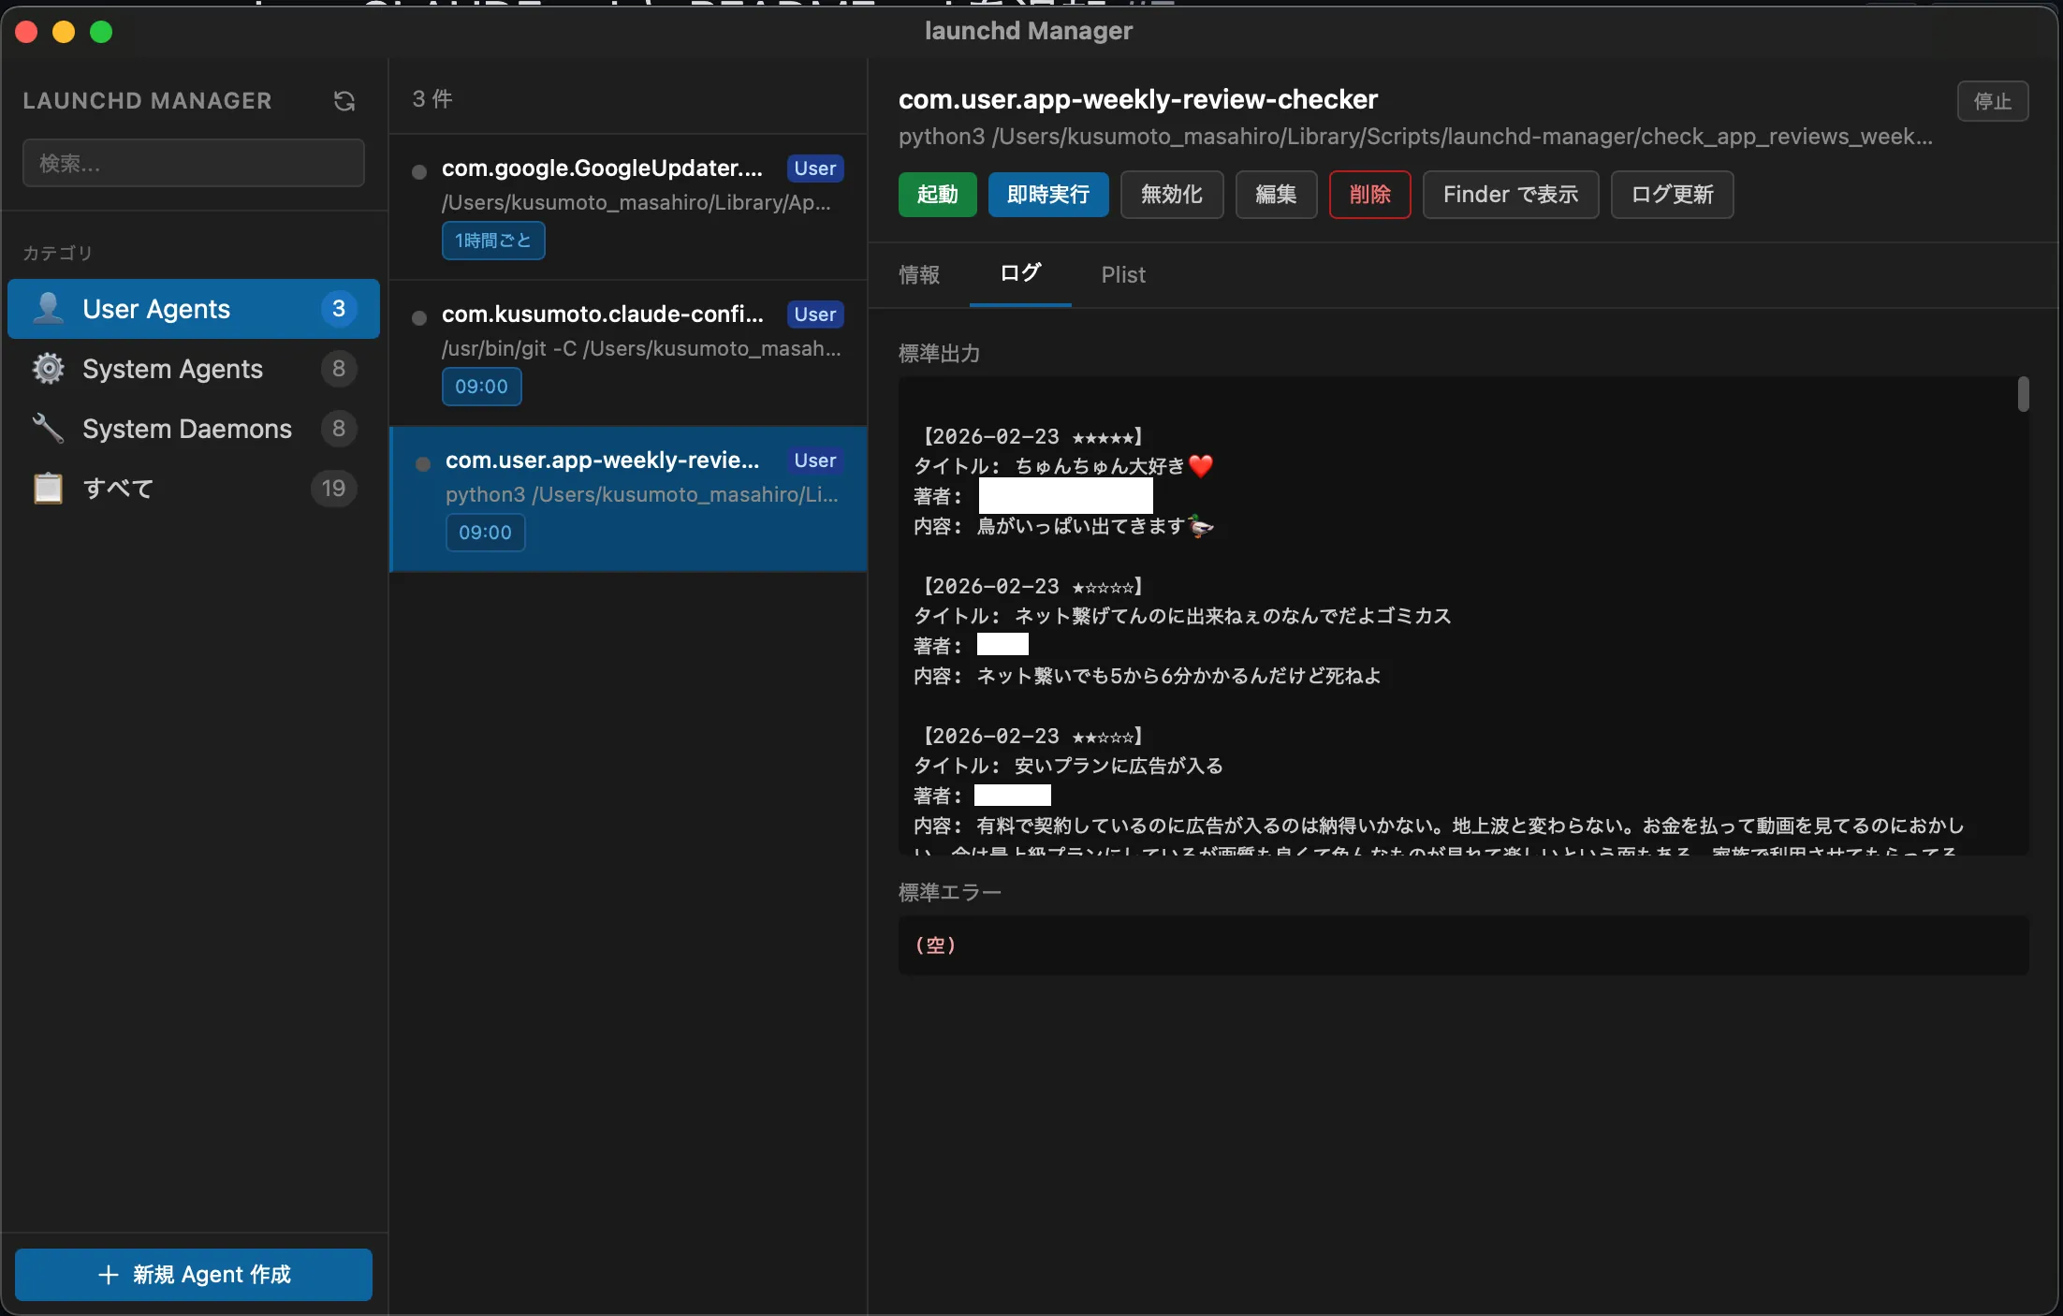Create a new agent with 新規 Agent 作成
The height and width of the screenshot is (1316, 2063).
(x=194, y=1275)
